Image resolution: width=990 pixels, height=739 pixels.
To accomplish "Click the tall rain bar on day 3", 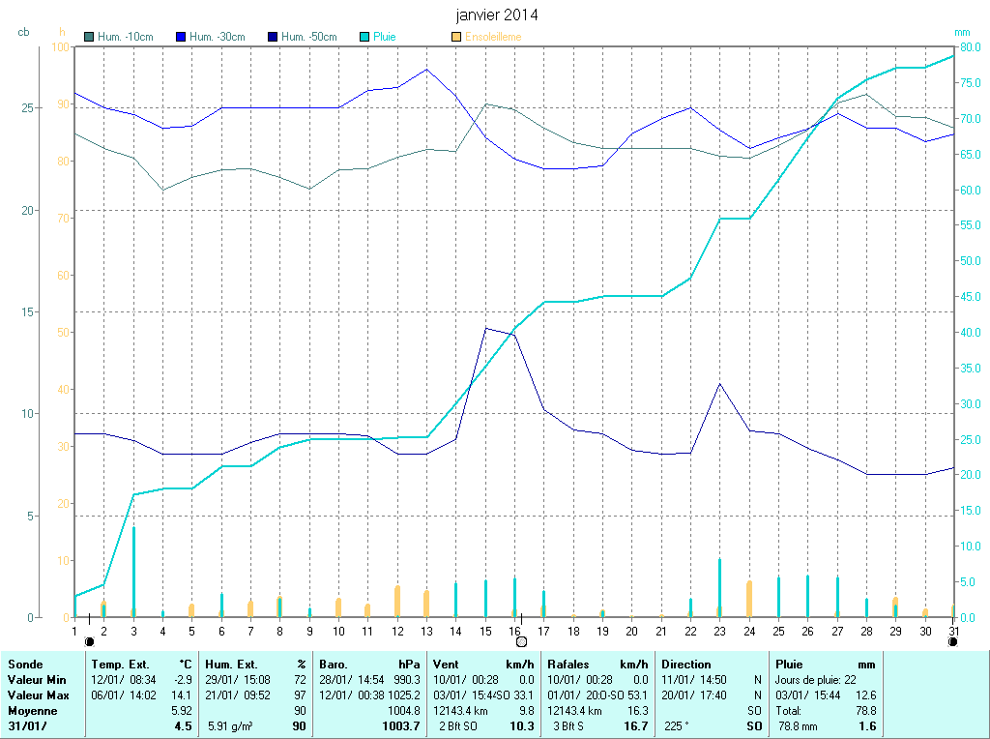I will [133, 571].
